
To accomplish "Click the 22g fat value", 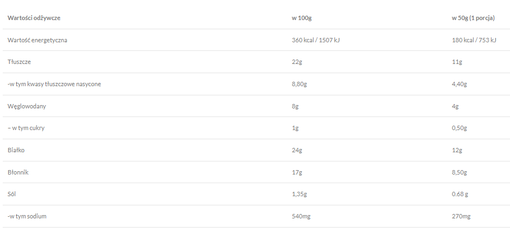I will coord(297,62).
